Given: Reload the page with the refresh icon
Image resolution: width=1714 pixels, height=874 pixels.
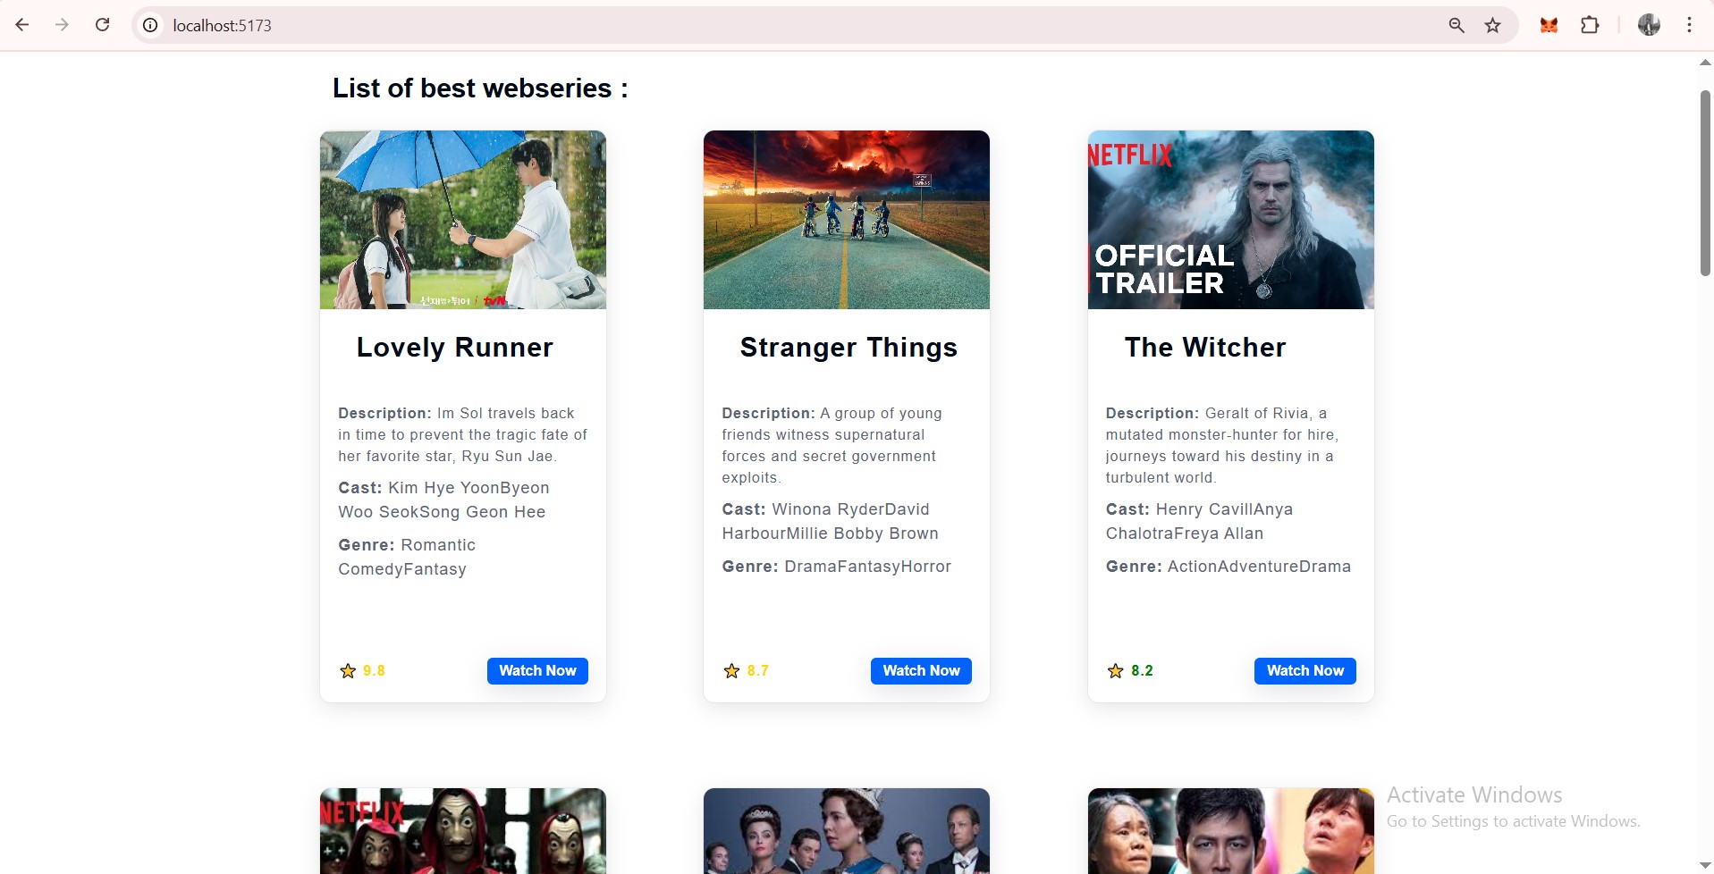Looking at the screenshot, I should 103,25.
